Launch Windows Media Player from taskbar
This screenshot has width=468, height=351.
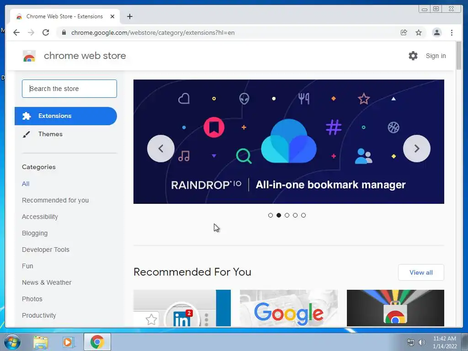pos(69,342)
